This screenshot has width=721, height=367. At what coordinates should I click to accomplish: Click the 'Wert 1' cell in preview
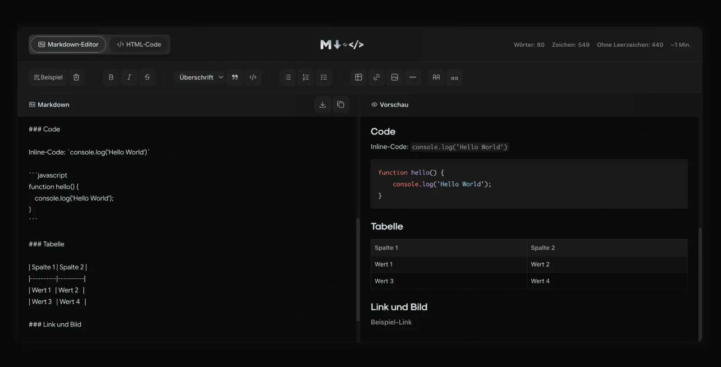coord(449,264)
